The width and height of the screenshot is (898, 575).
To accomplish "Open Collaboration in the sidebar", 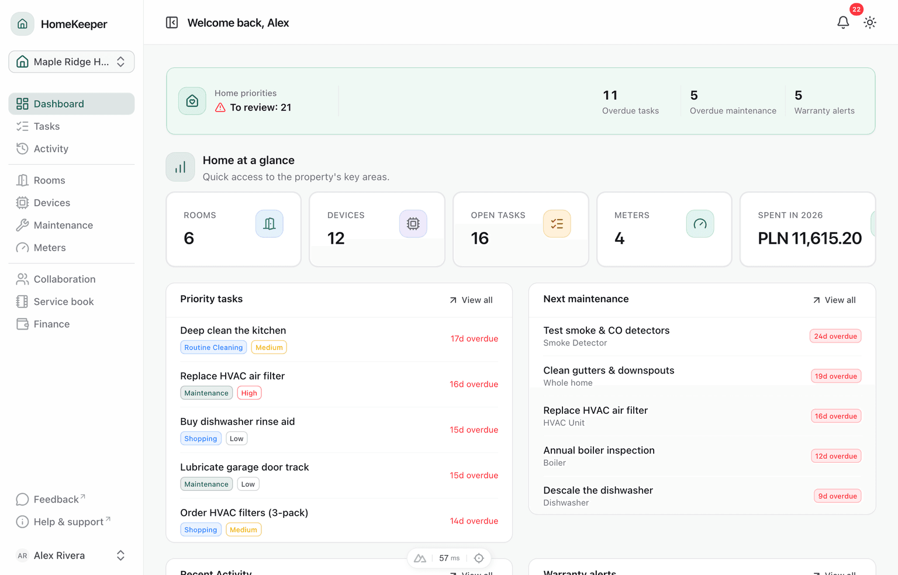I will [x=71, y=279].
